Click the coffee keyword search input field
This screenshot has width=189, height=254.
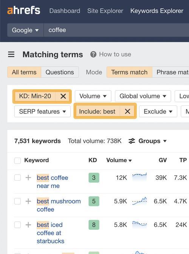pos(116,30)
